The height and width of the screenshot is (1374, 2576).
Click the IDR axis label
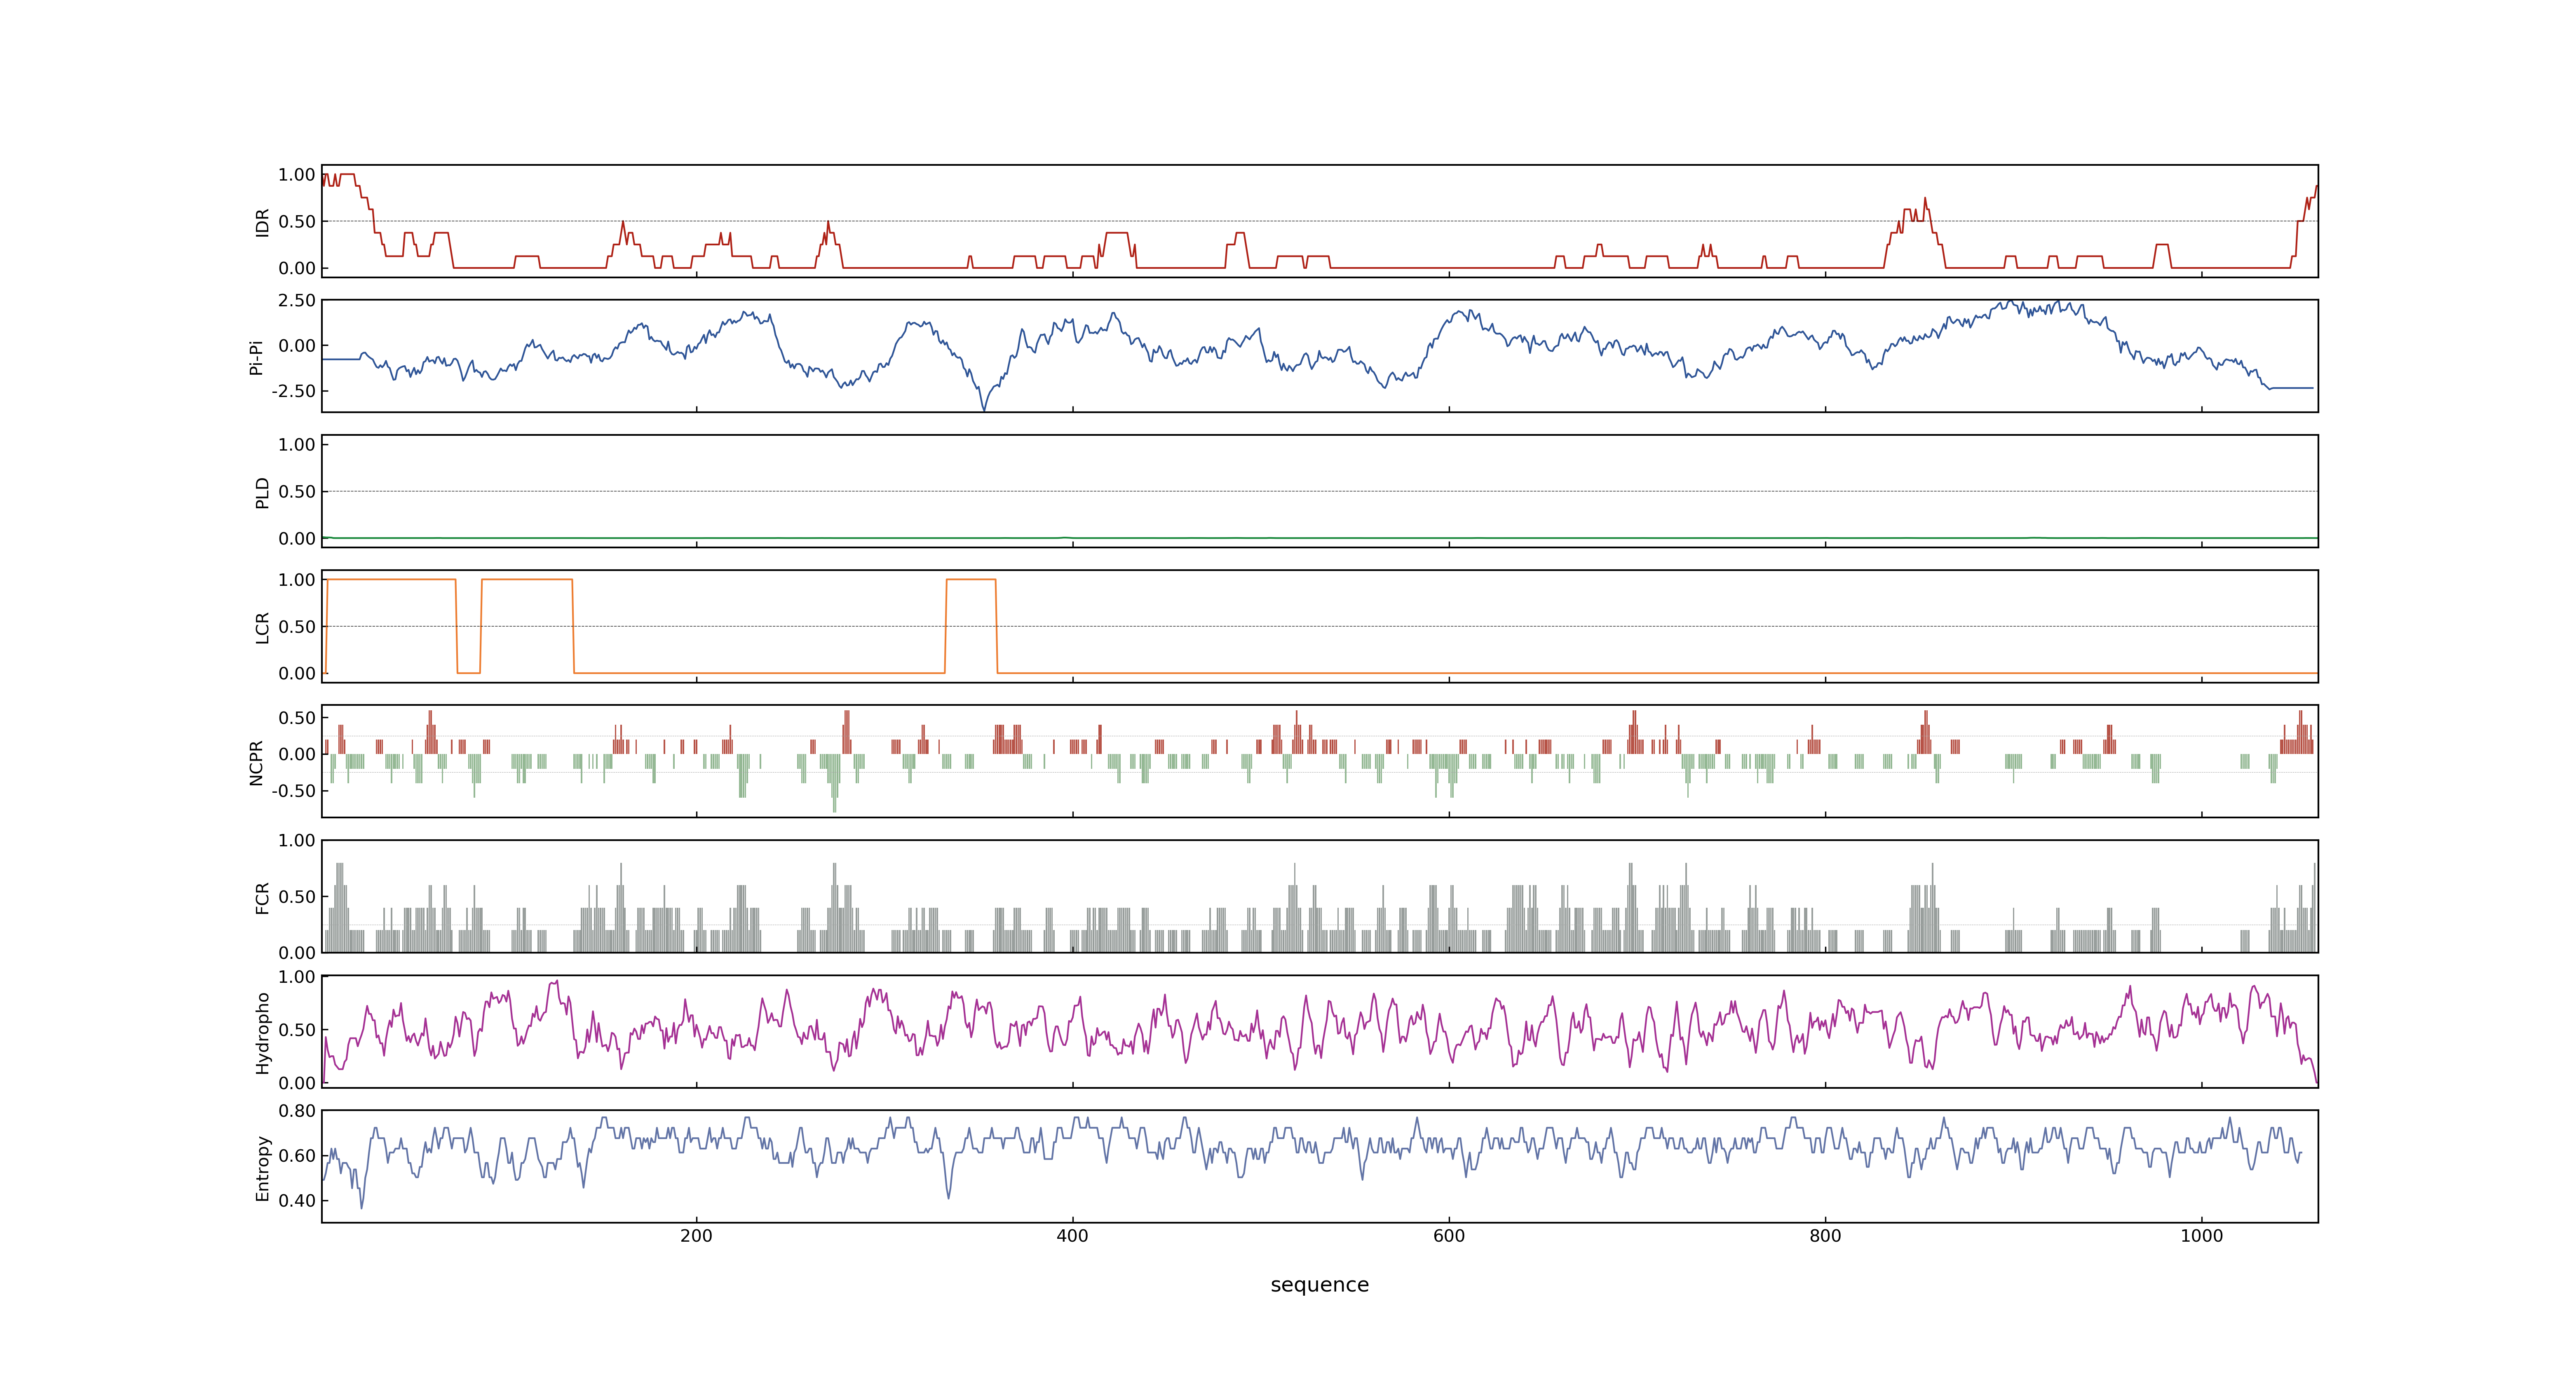coord(263,222)
